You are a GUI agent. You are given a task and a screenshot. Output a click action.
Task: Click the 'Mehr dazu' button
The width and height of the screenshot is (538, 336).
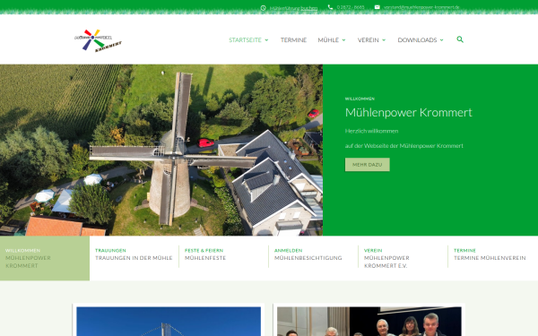pyautogui.click(x=367, y=165)
